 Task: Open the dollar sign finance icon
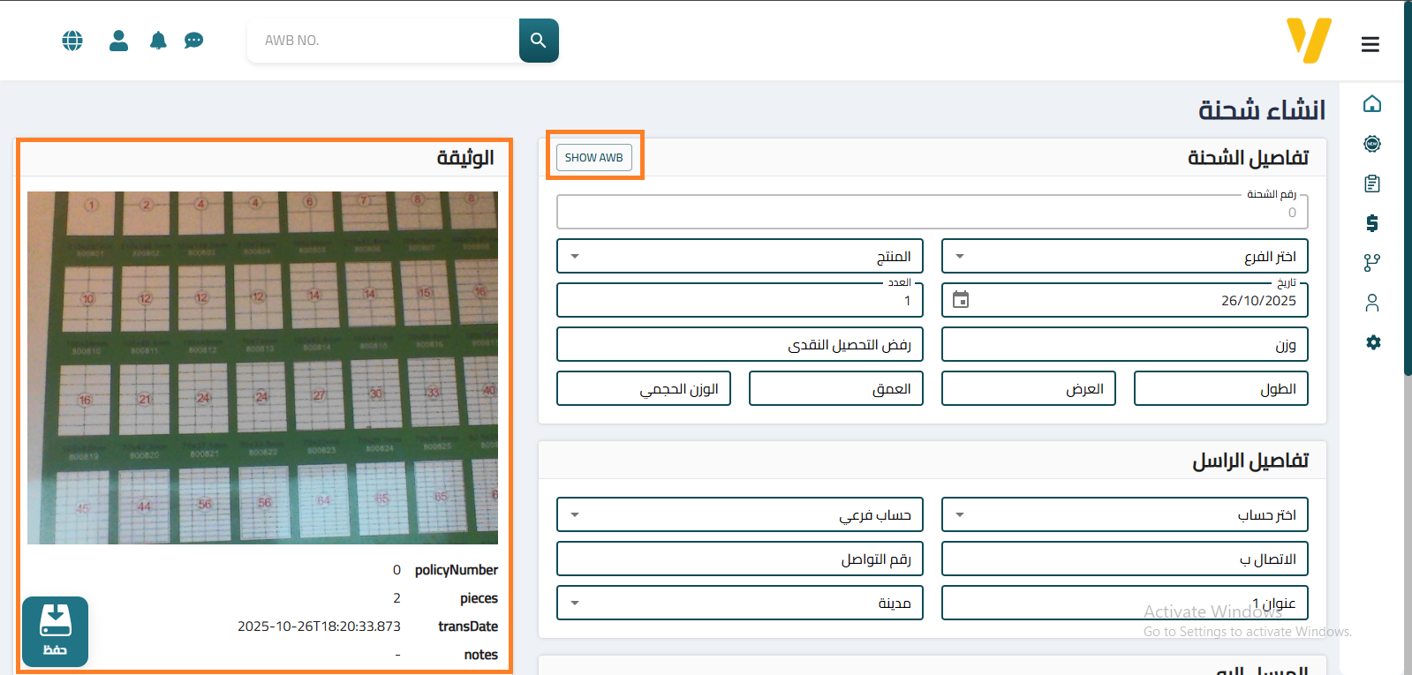pyautogui.click(x=1371, y=223)
